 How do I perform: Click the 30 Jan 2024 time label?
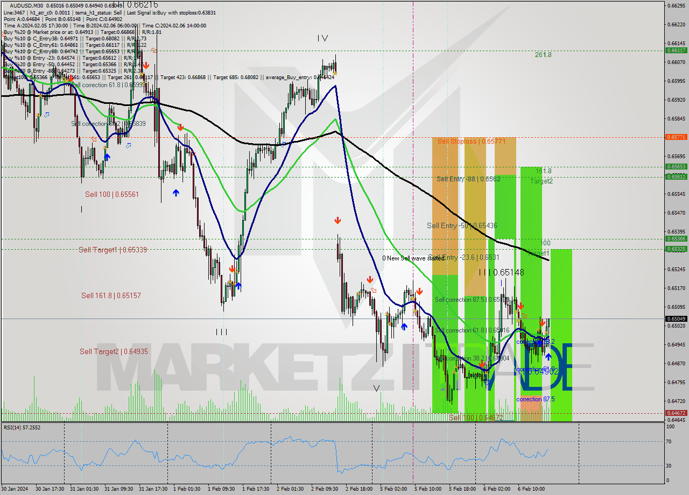pos(16,489)
